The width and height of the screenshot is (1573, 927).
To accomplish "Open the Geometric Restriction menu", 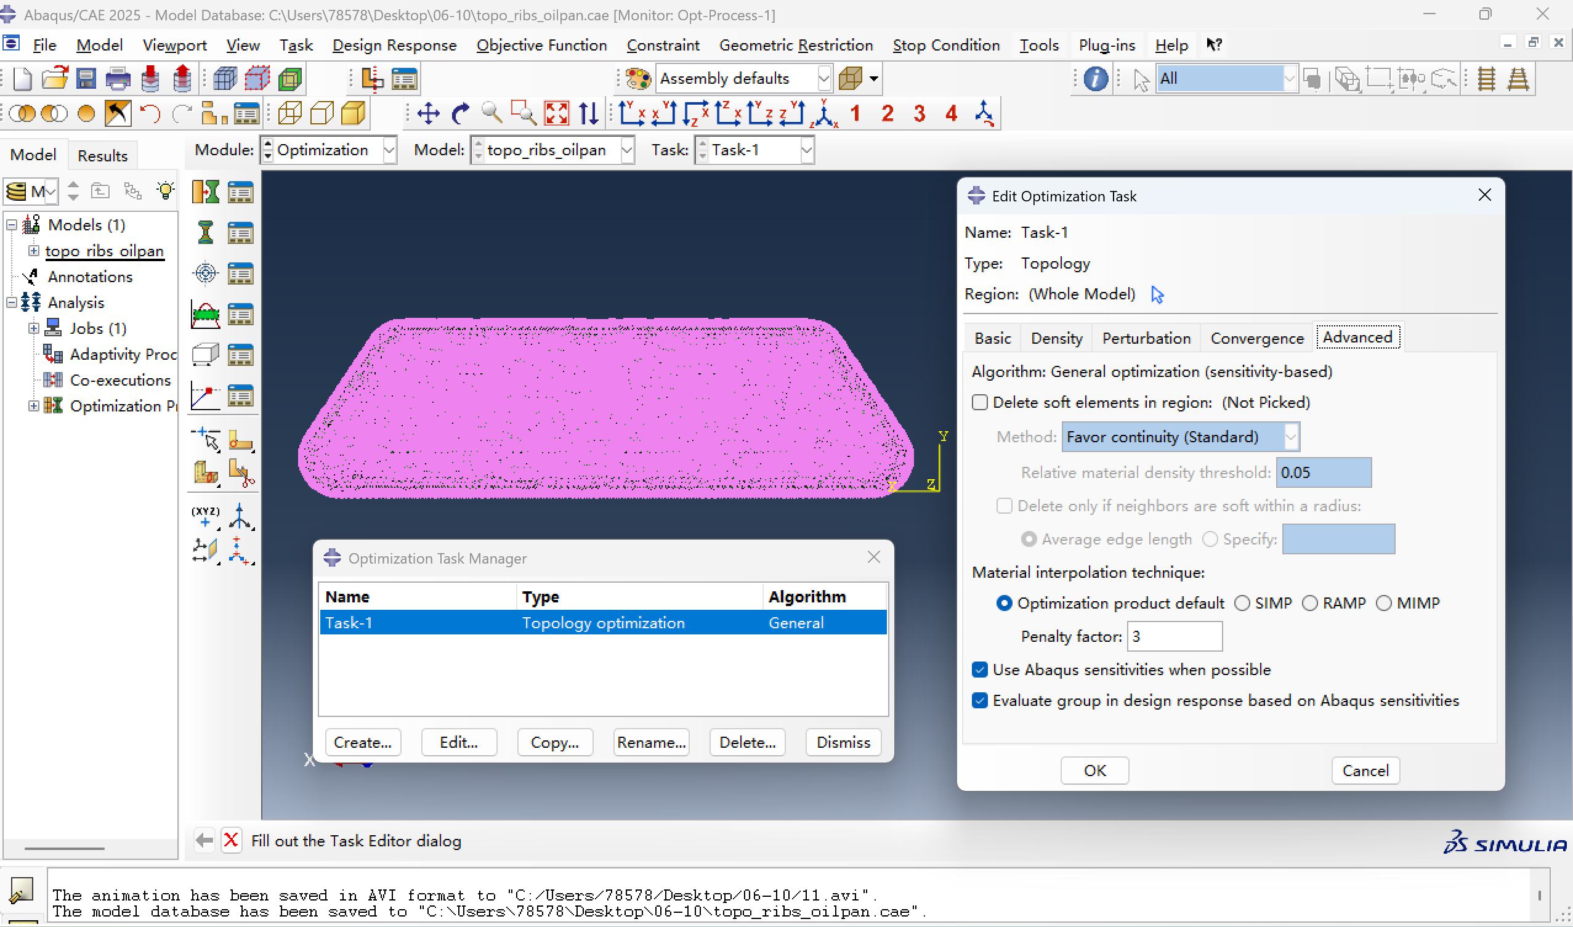I will pos(796,46).
